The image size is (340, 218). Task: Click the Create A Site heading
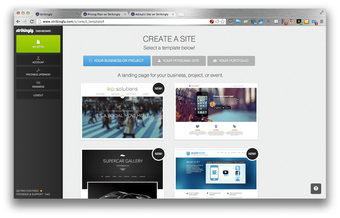click(x=169, y=39)
